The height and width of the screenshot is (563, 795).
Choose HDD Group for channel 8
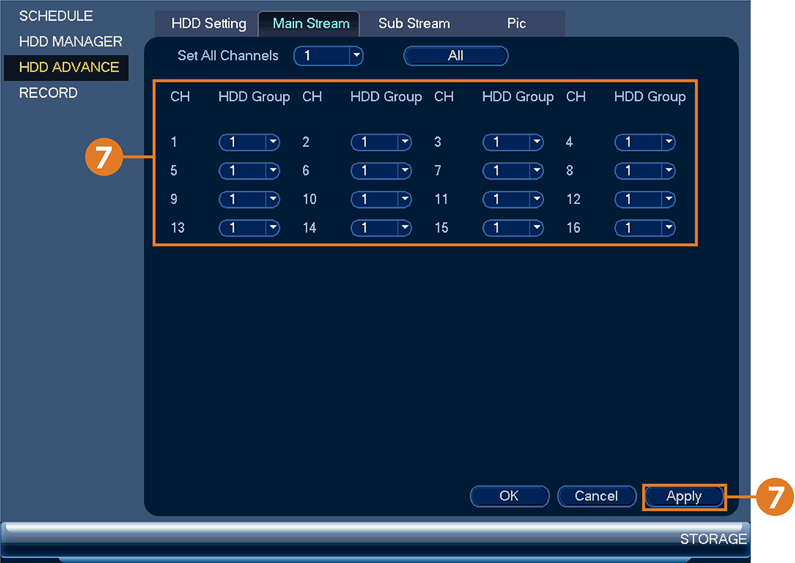click(x=645, y=171)
